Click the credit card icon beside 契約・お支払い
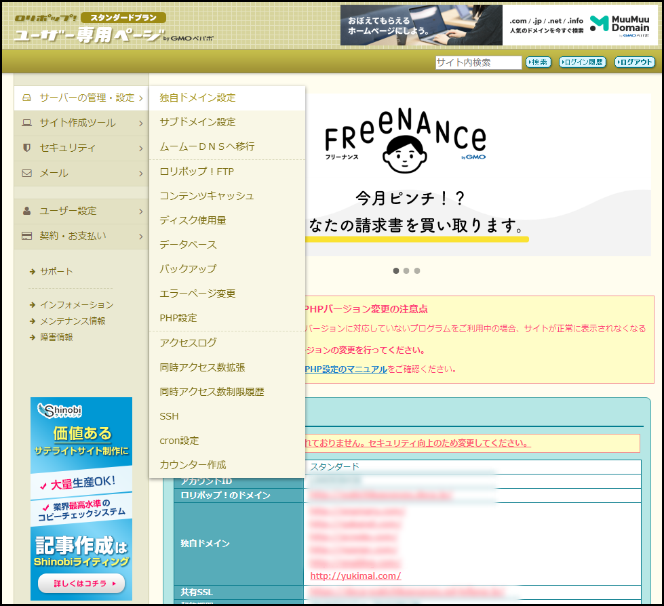664x606 pixels. click(x=27, y=236)
